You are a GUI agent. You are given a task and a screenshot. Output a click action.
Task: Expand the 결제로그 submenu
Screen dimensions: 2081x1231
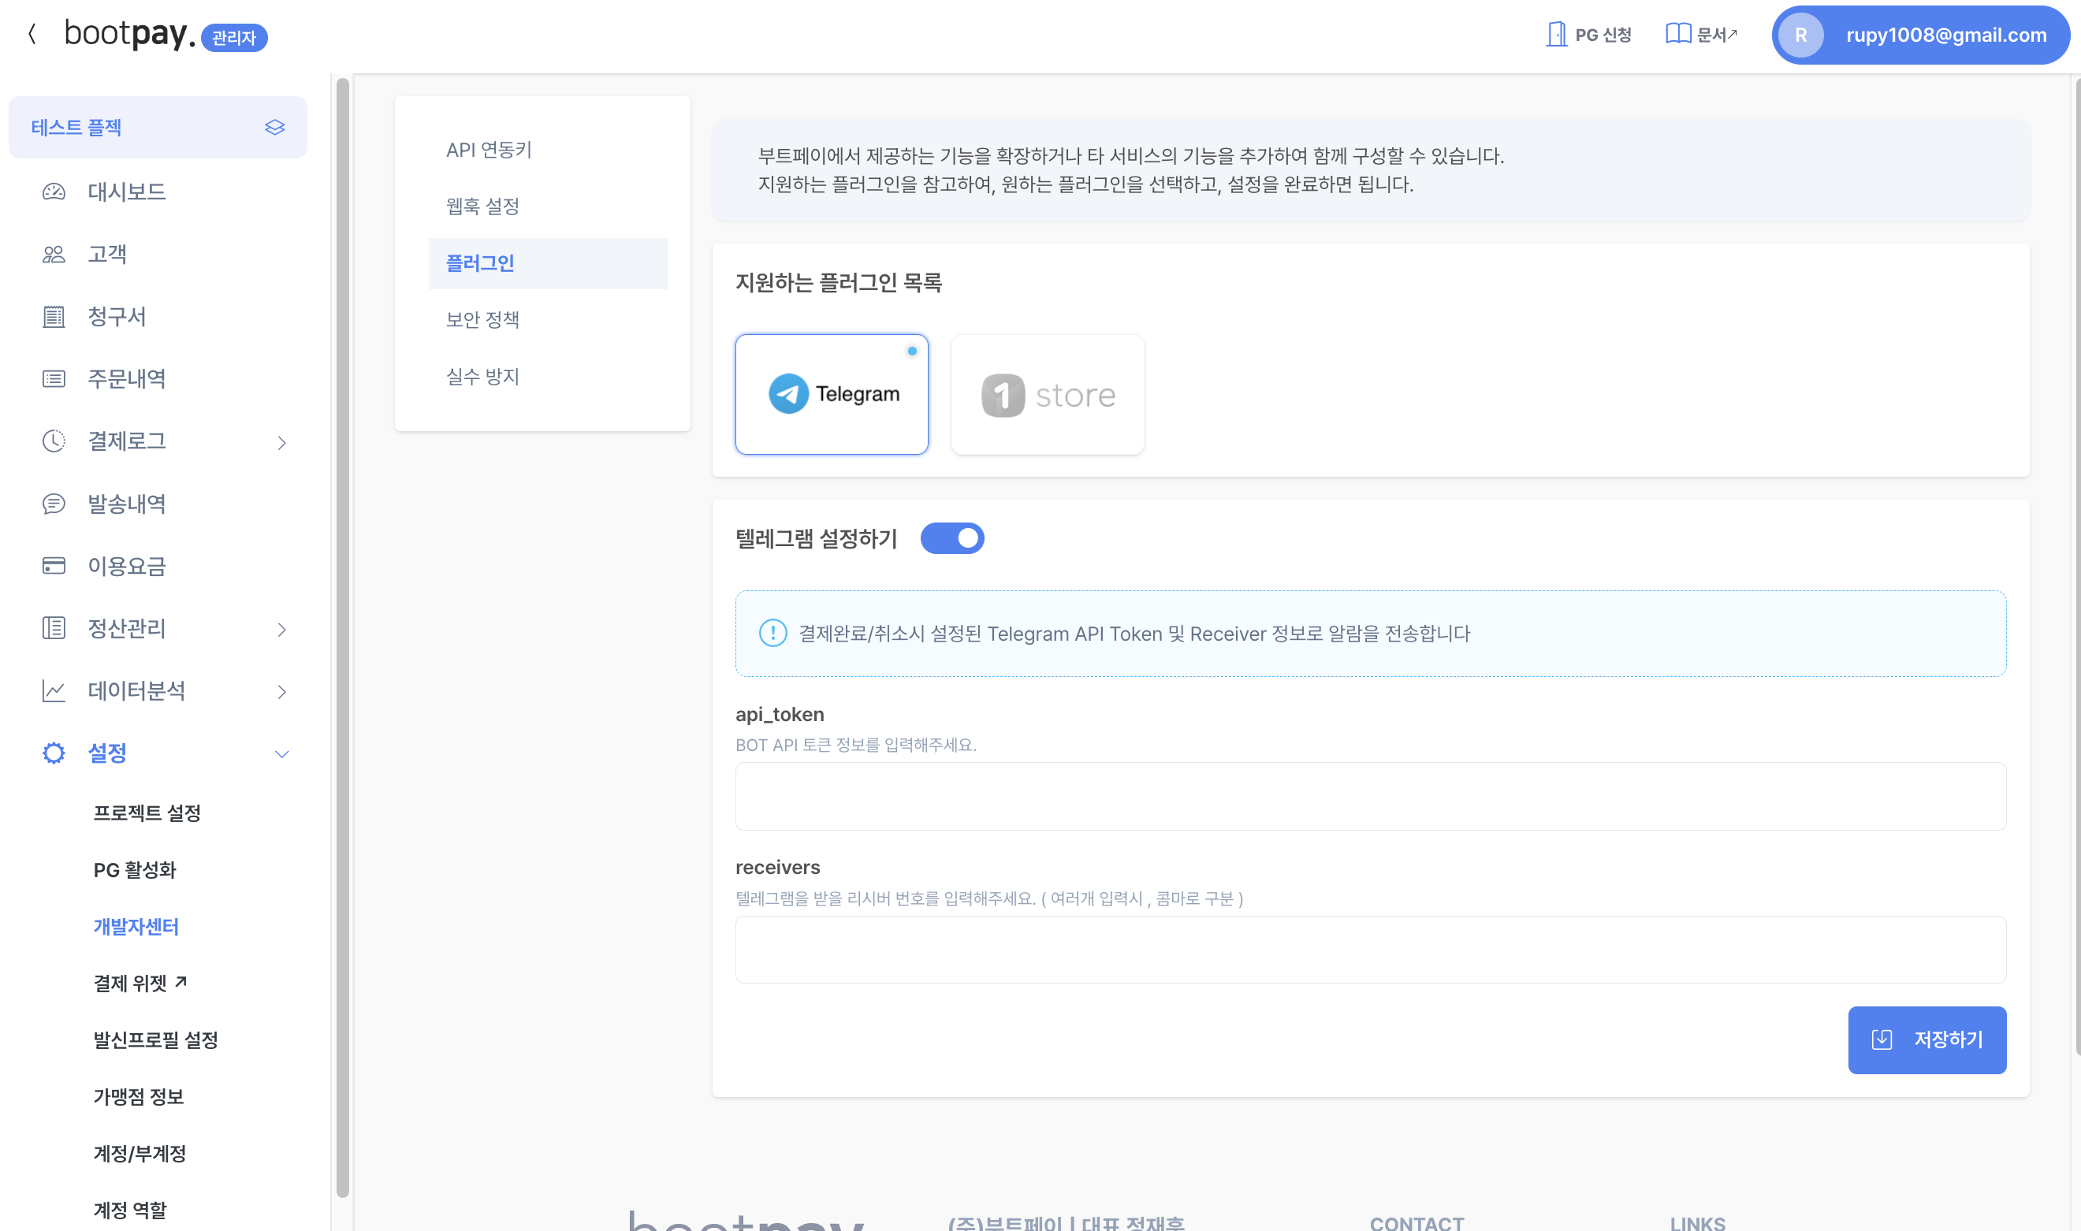(x=282, y=441)
